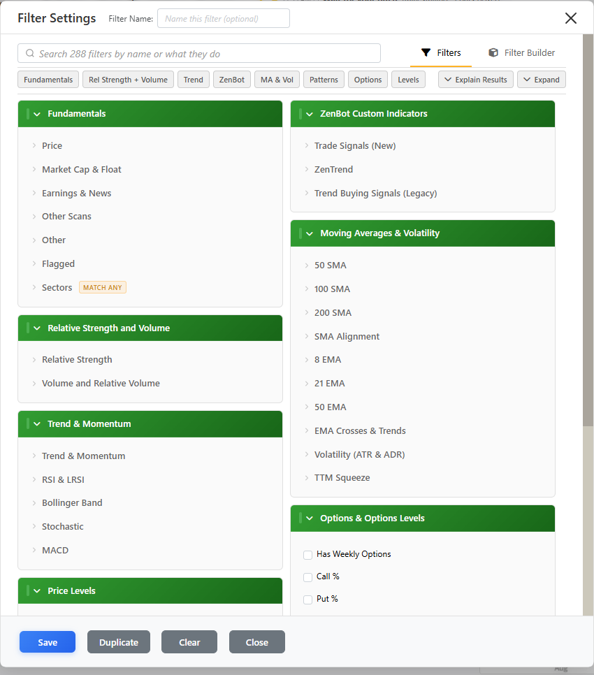Select the Patterns category chip
594x675 pixels.
pyautogui.click(x=324, y=80)
